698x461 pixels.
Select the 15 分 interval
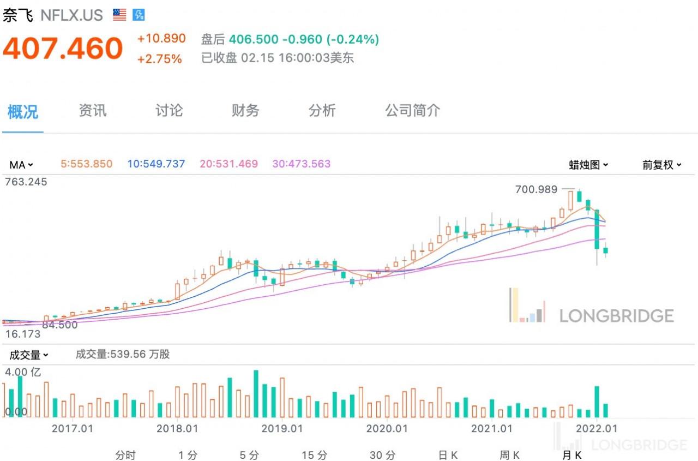pos(315,455)
